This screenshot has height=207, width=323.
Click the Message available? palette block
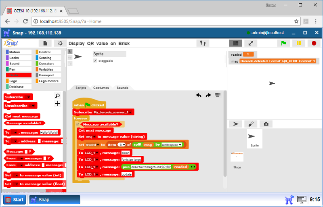(x=24, y=123)
